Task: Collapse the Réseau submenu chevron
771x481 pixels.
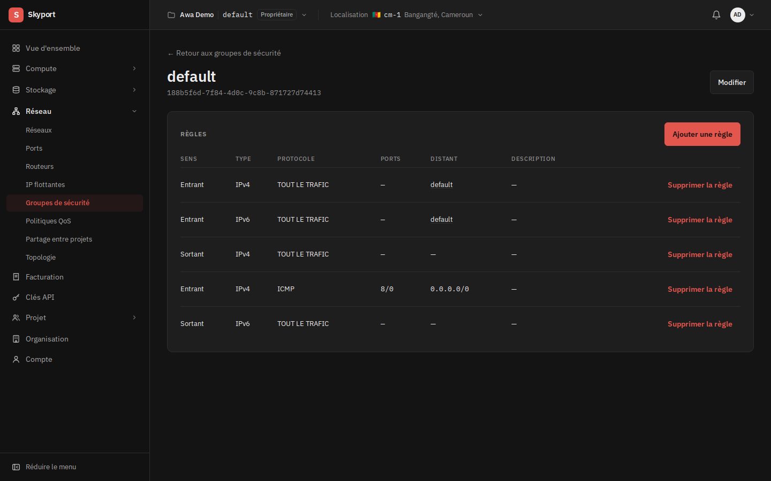Action: [134, 111]
